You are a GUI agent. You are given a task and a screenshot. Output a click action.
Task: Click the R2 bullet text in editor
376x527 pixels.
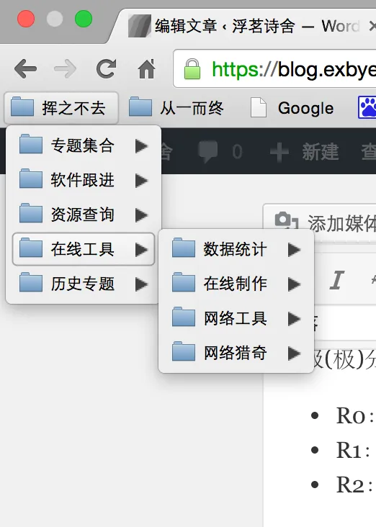pyautogui.click(x=354, y=485)
